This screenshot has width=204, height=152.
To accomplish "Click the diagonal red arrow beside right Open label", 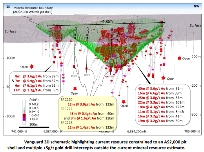I will (163, 78).
